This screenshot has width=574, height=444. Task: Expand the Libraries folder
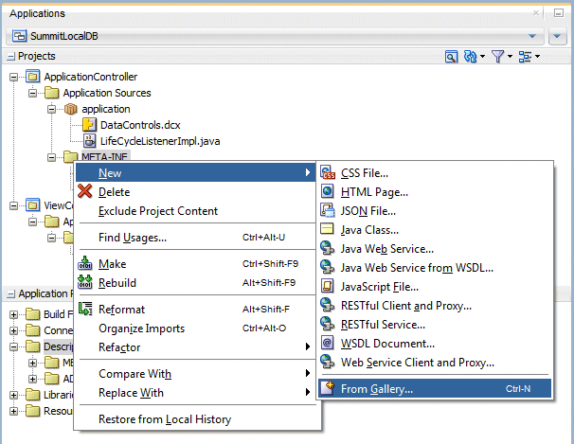pos(13,395)
